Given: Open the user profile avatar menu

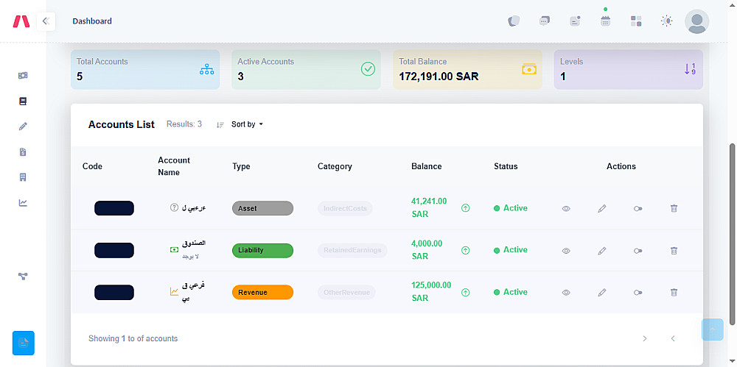Looking at the screenshot, I should (696, 21).
